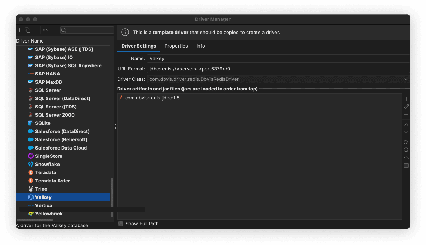Focus the driver search box

point(87,30)
